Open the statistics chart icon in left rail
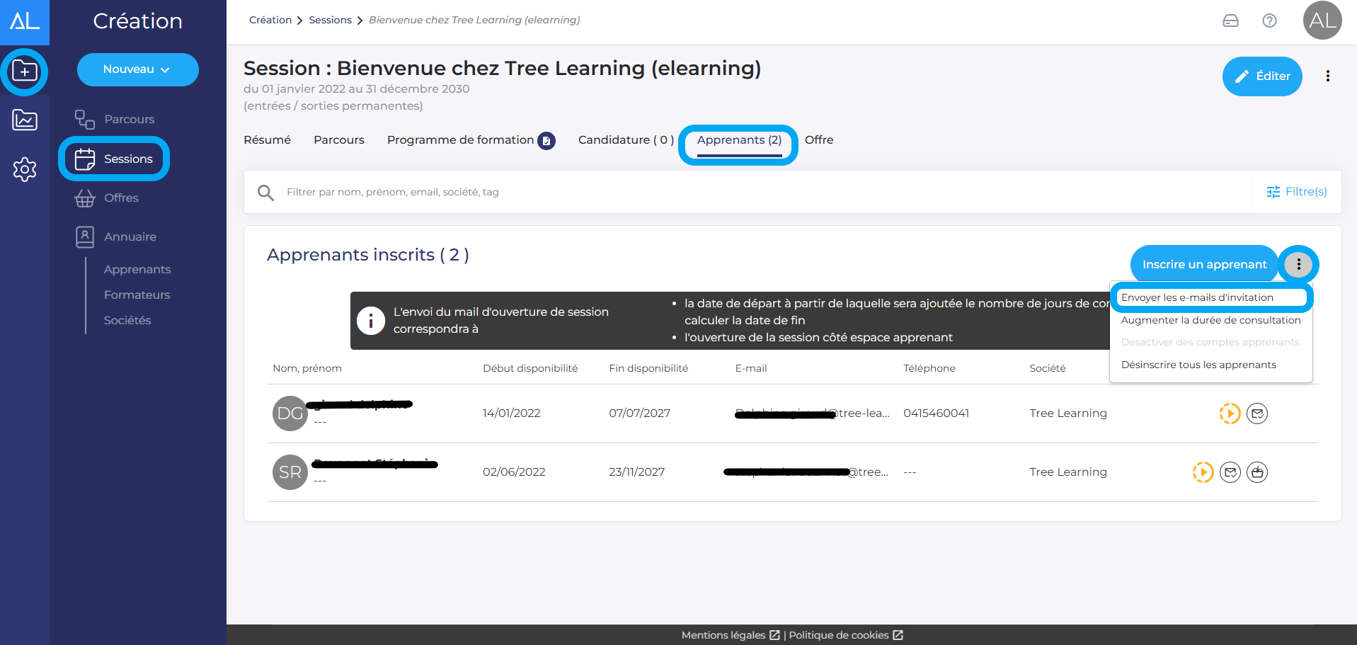Viewport: 1357px width, 645px height. pyautogui.click(x=25, y=120)
